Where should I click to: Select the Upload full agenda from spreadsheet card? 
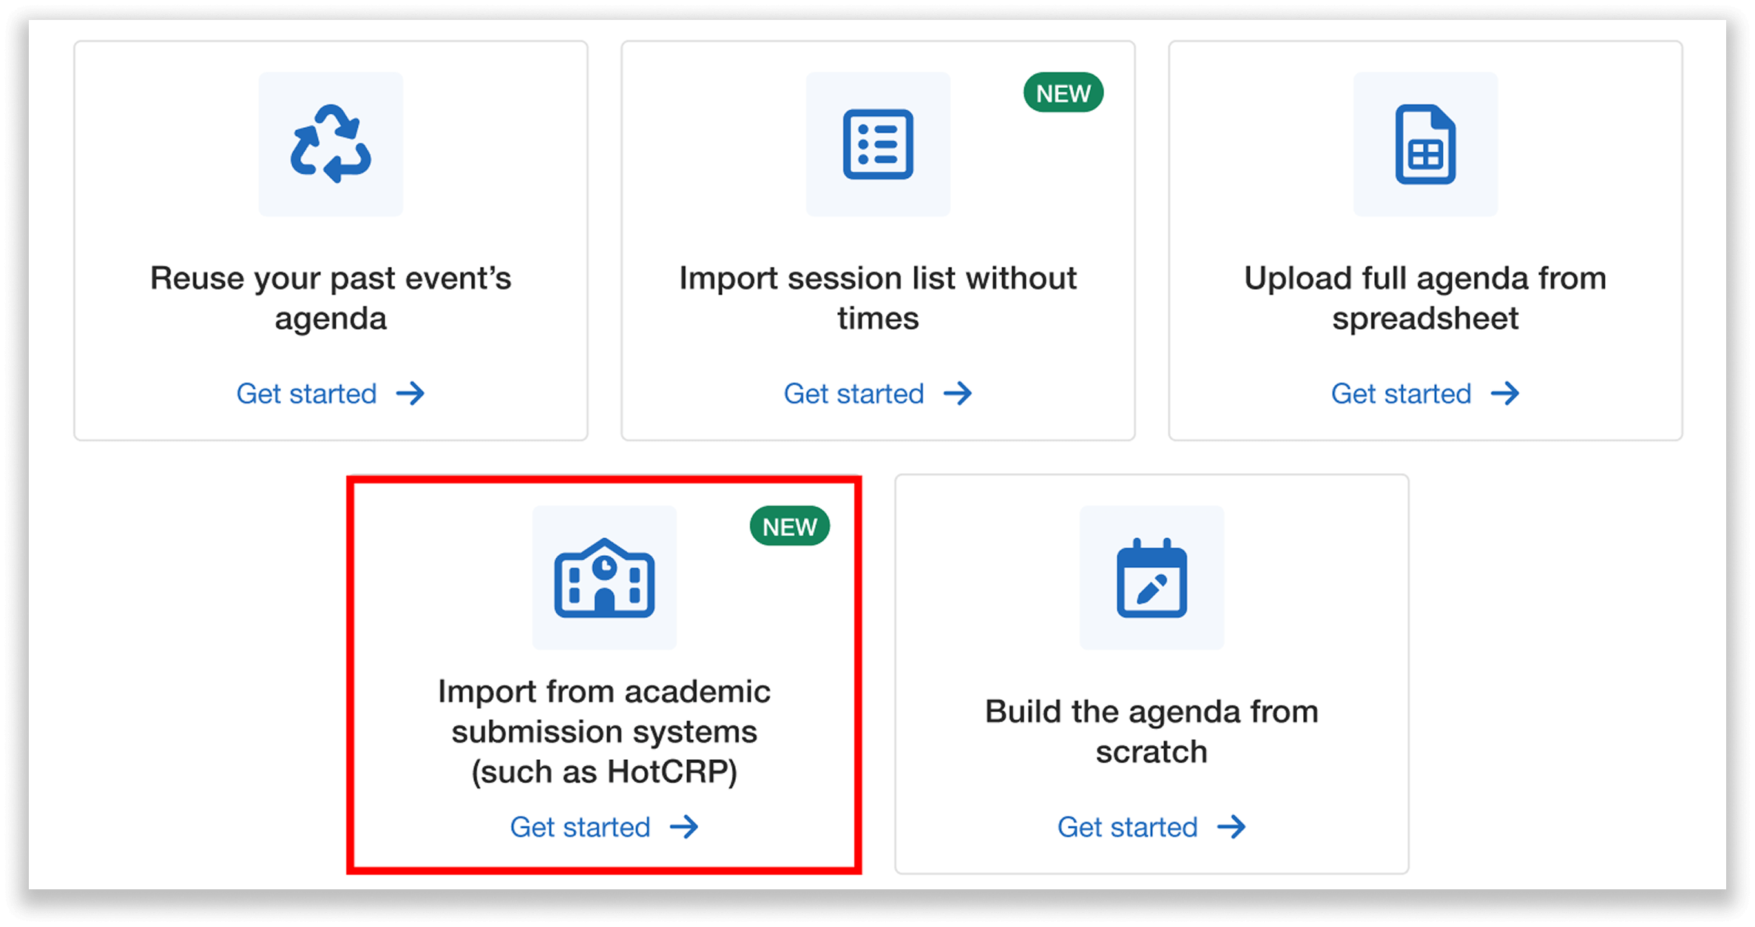1424,240
